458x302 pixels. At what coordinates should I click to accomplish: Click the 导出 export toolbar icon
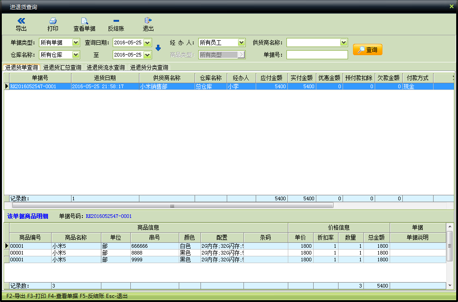[x=21, y=21]
